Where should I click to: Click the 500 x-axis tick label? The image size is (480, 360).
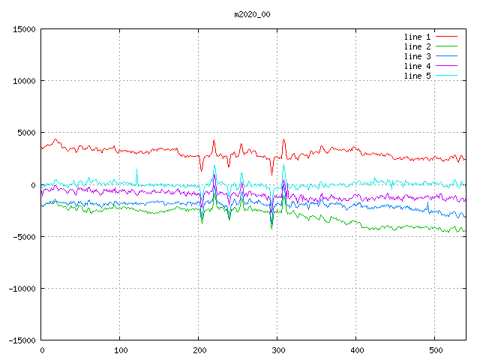coord(435,350)
